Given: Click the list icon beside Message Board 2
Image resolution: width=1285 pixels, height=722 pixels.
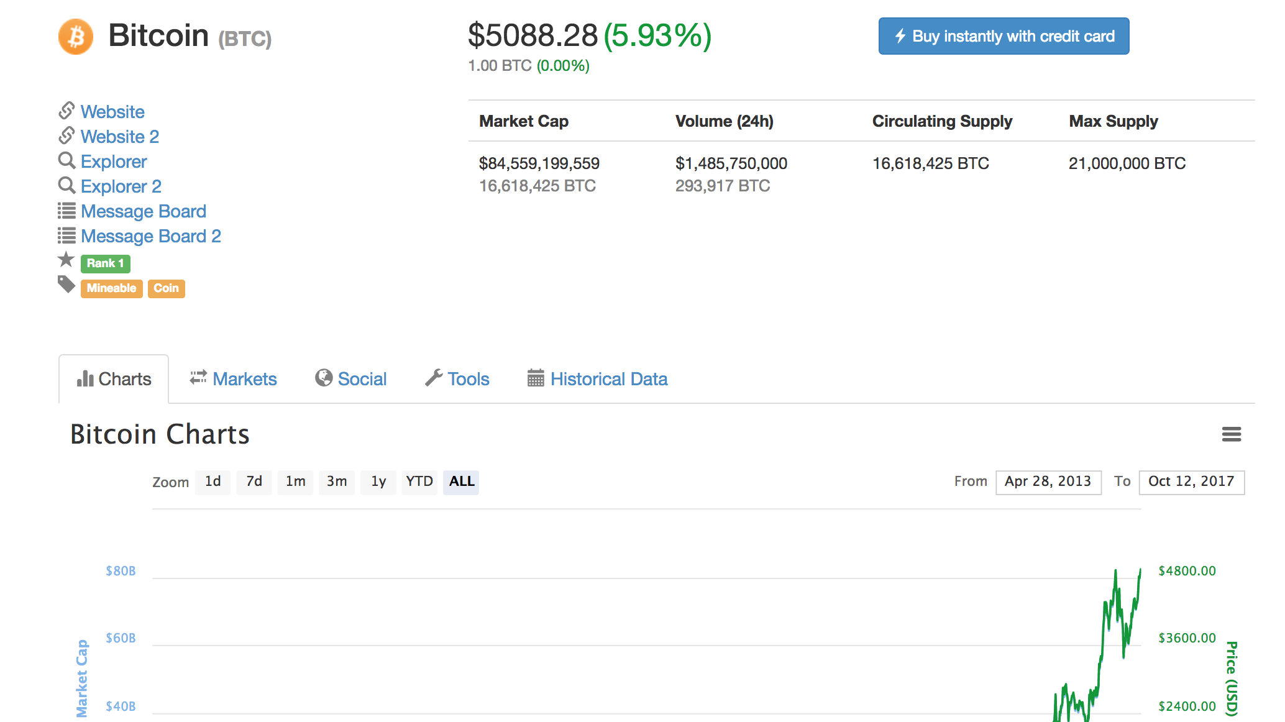Looking at the screenshot, I should click(66, 235).
